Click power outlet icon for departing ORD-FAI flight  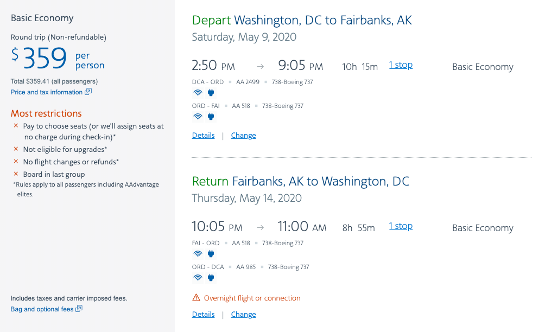pyautogui.click(x=211, y=116)
